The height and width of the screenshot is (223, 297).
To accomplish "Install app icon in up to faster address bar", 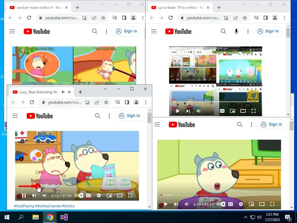I will 226,18.
